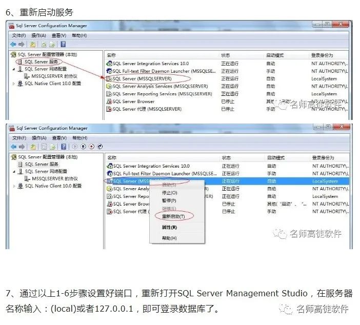
Task: Sort by 状态 column in bottom window
Action: [x=226, y=158]
